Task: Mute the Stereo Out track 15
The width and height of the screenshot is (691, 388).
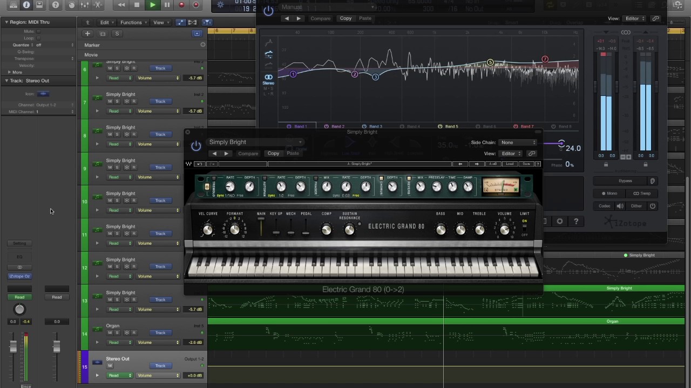Action: pos(110,366)
